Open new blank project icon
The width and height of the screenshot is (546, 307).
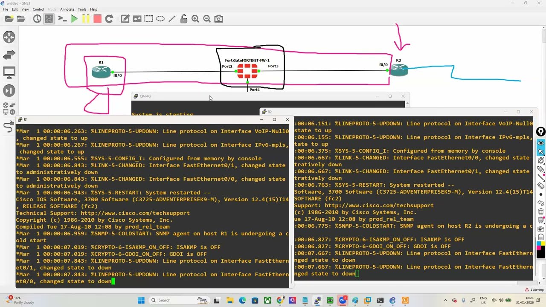click(x=9, y=19)
